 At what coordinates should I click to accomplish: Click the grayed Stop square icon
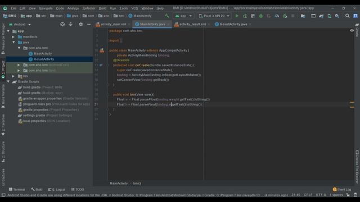292,16
